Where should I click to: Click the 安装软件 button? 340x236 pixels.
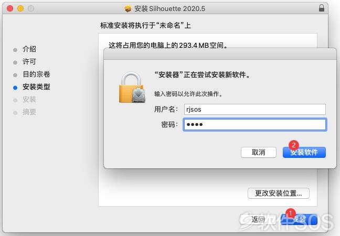click(304, 152)
